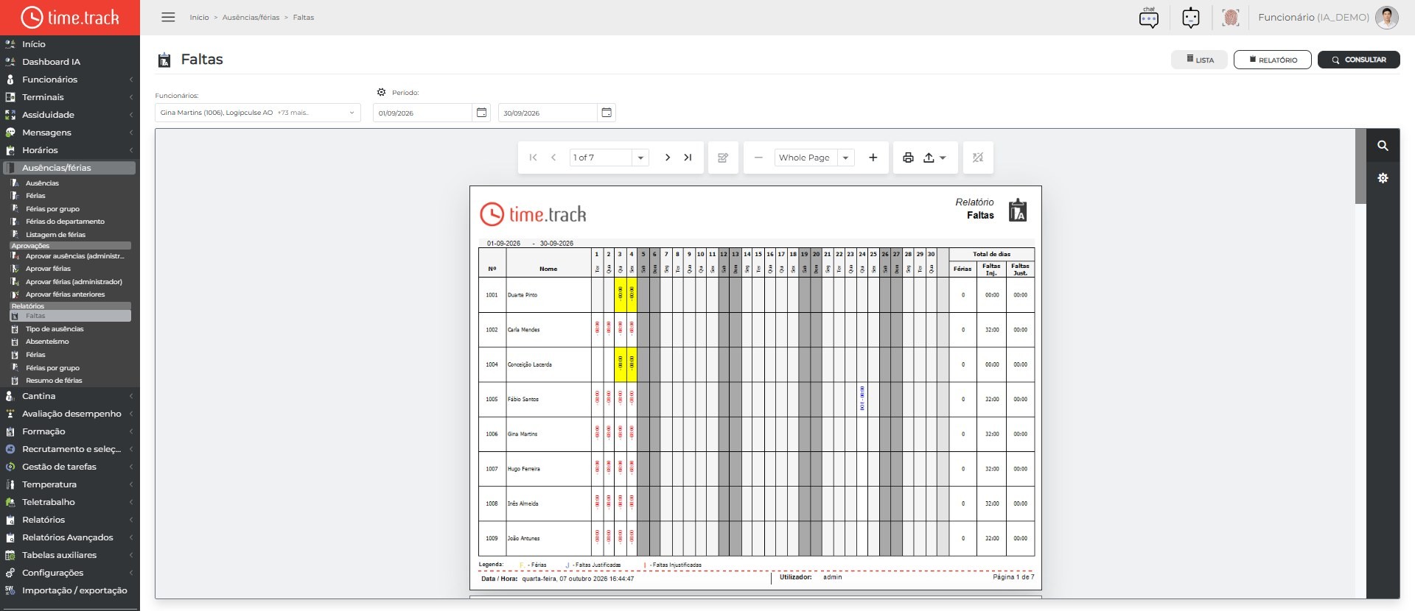Open calendar for end date 30/09/2026

(607, 113)
